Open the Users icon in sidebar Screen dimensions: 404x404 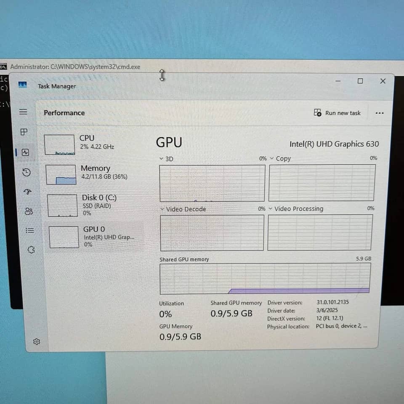[29, 211]
